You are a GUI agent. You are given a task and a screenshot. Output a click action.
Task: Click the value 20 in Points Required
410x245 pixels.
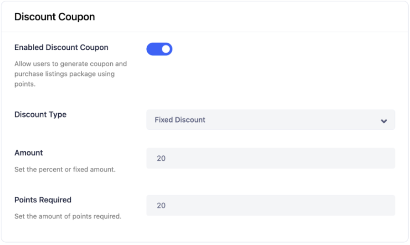tap(161, 206)
